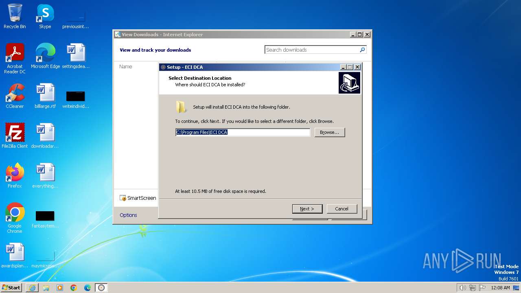
Task: Click the Name column header in the downloads window
Action: point(126,66)
